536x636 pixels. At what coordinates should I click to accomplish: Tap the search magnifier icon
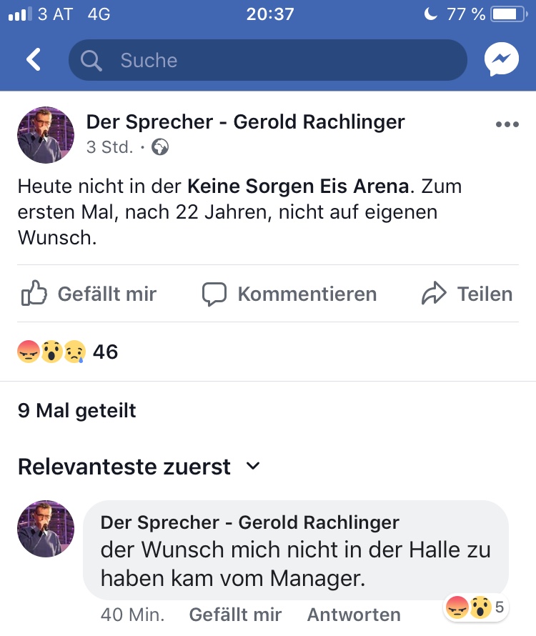click(x=92, y=61)
